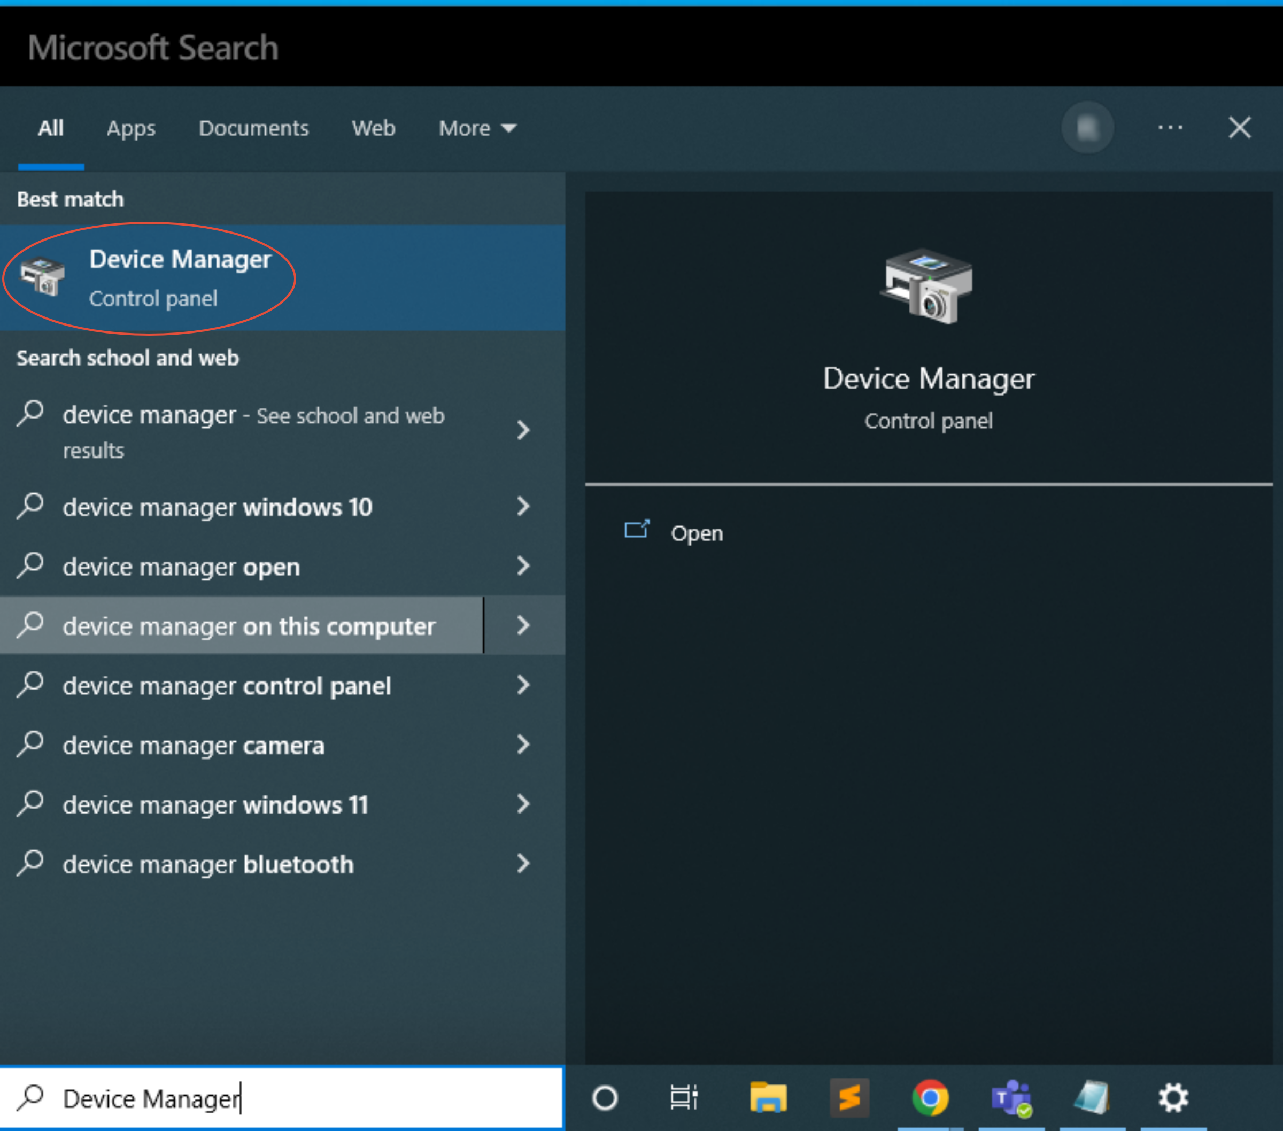
Task: Switch to the Apps tab
Action: pos(130,128)
